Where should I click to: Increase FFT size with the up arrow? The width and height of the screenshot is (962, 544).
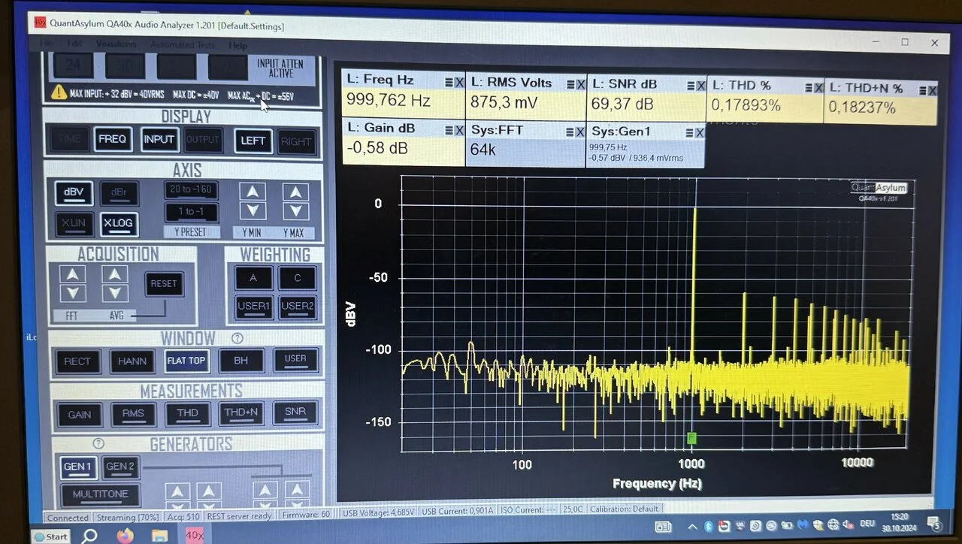tap(73, 274)
